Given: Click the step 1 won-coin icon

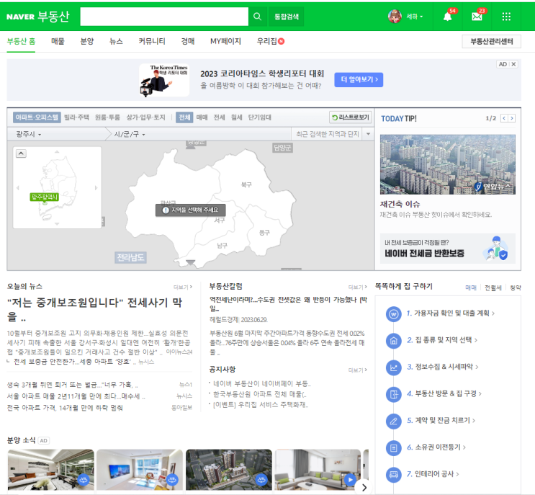Looking at the screenshot, I should (393, 313).
